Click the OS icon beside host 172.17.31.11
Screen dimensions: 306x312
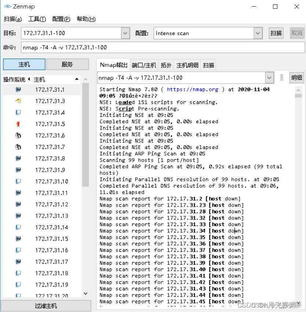18,193
